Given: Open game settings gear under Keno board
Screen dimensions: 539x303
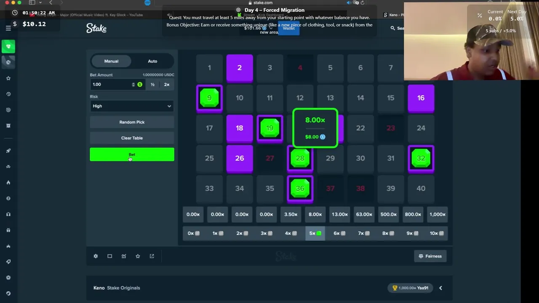Looking at the screenshot, I should pyautogui.click(x=96, y=256).
